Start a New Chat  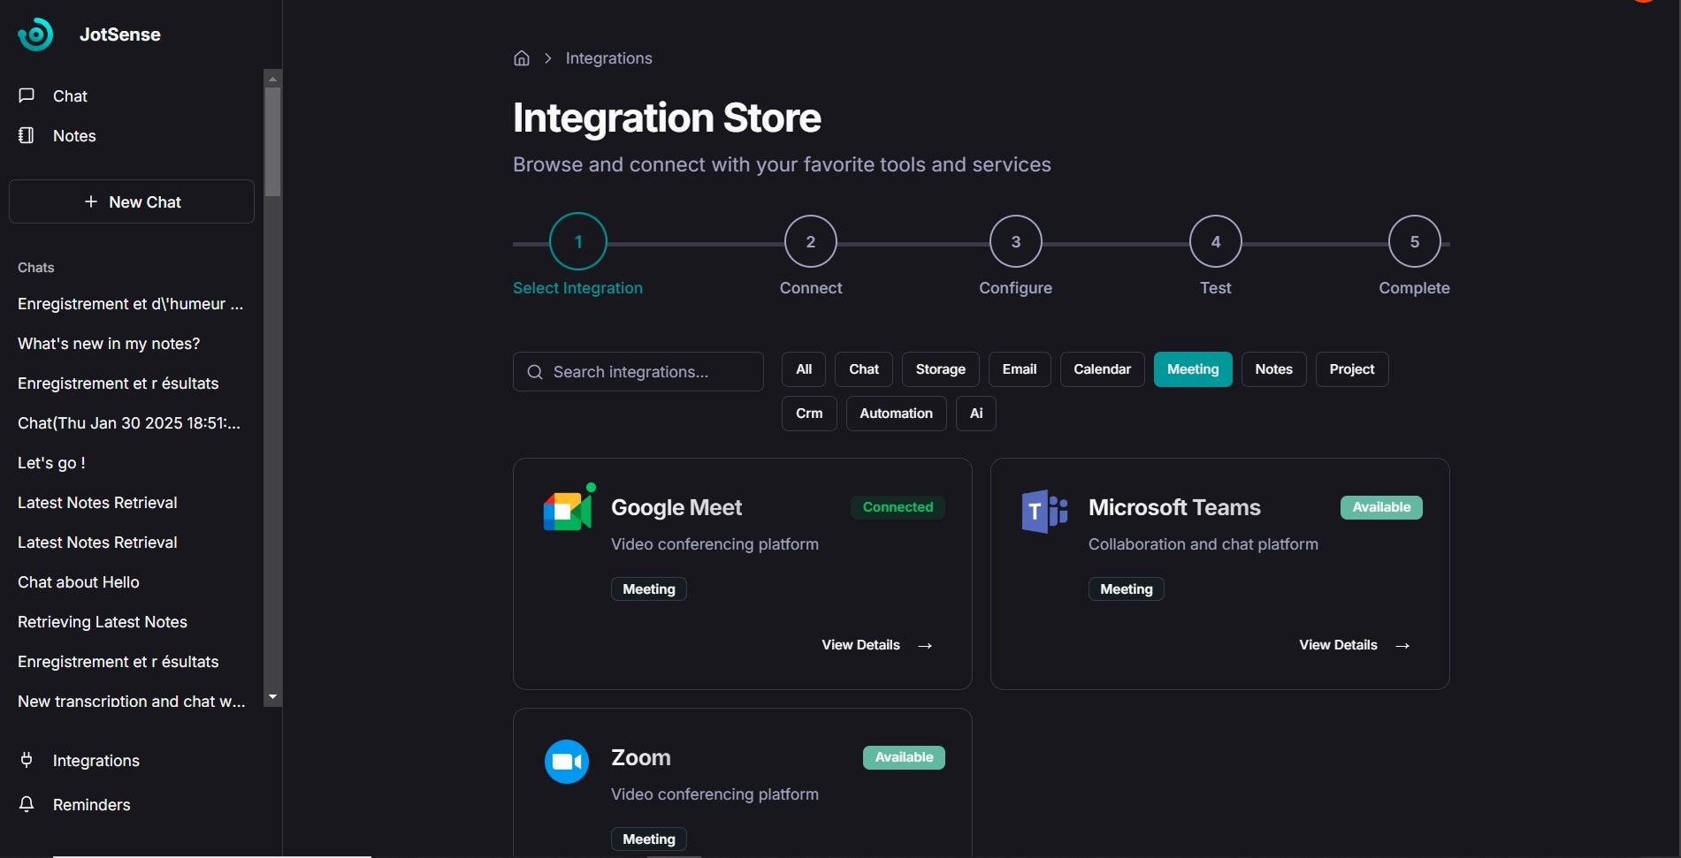pyautogui.click(x=132, y=202)
